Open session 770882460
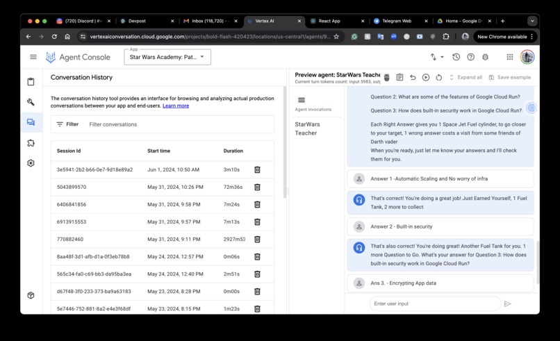This screenshot has height=341, width=560. (x=163, y=239)
